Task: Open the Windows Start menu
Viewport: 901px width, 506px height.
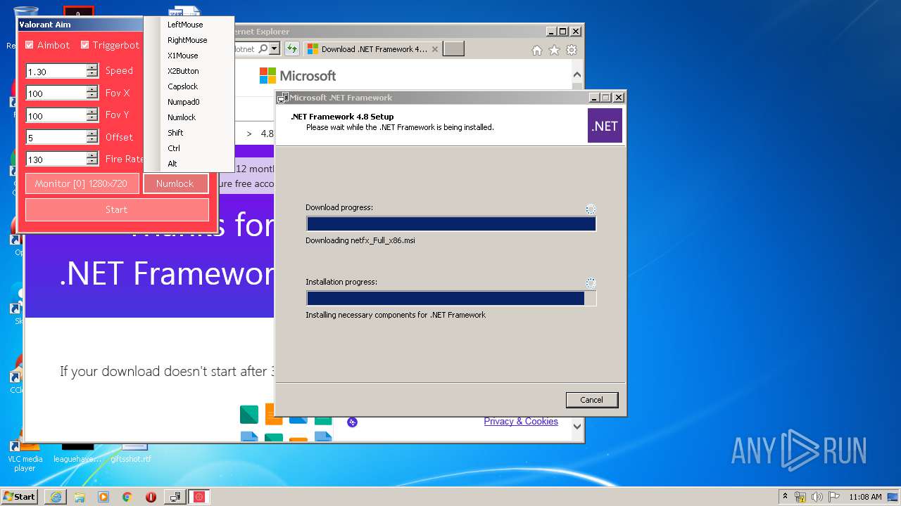Action: (20, 497)
